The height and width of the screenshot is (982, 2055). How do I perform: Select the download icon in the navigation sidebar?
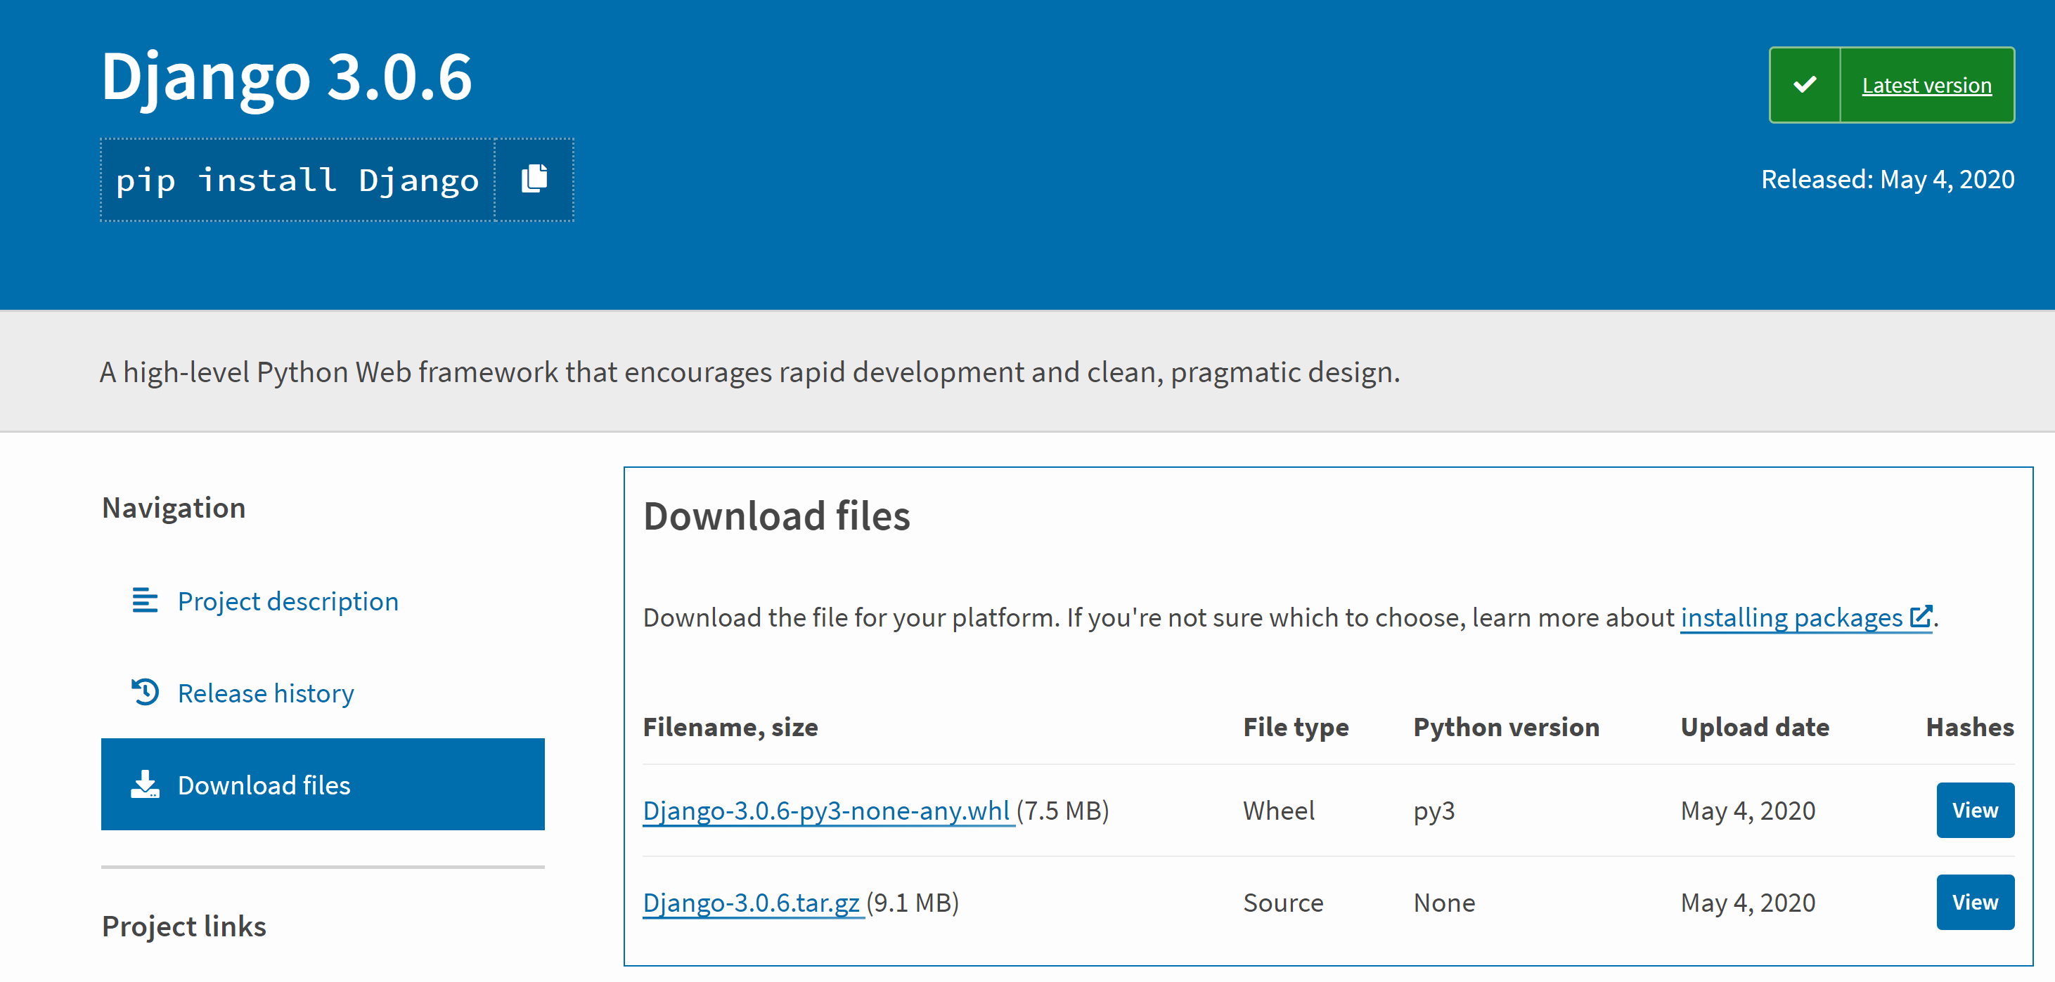[x=146, y=785]
